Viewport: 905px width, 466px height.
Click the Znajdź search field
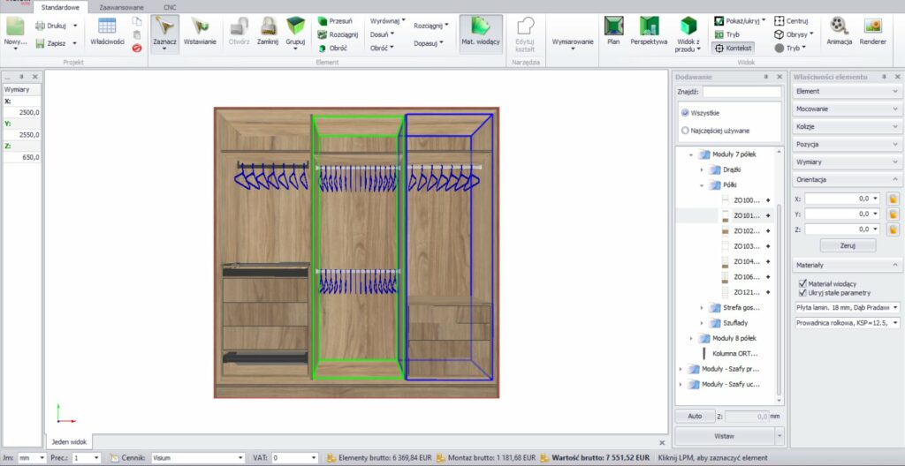(x=741, y=91)
